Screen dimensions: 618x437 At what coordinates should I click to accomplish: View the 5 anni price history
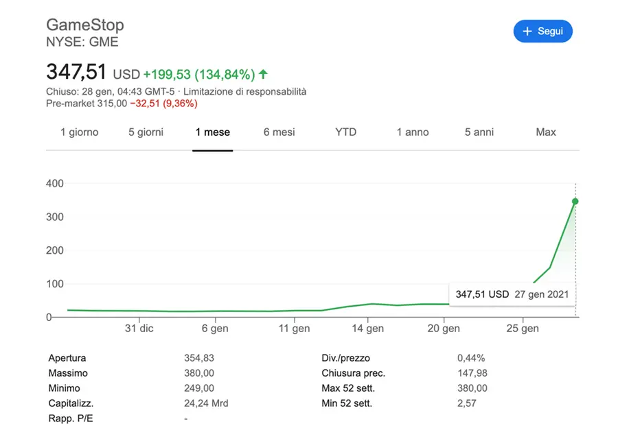click(x=479, y=132)
